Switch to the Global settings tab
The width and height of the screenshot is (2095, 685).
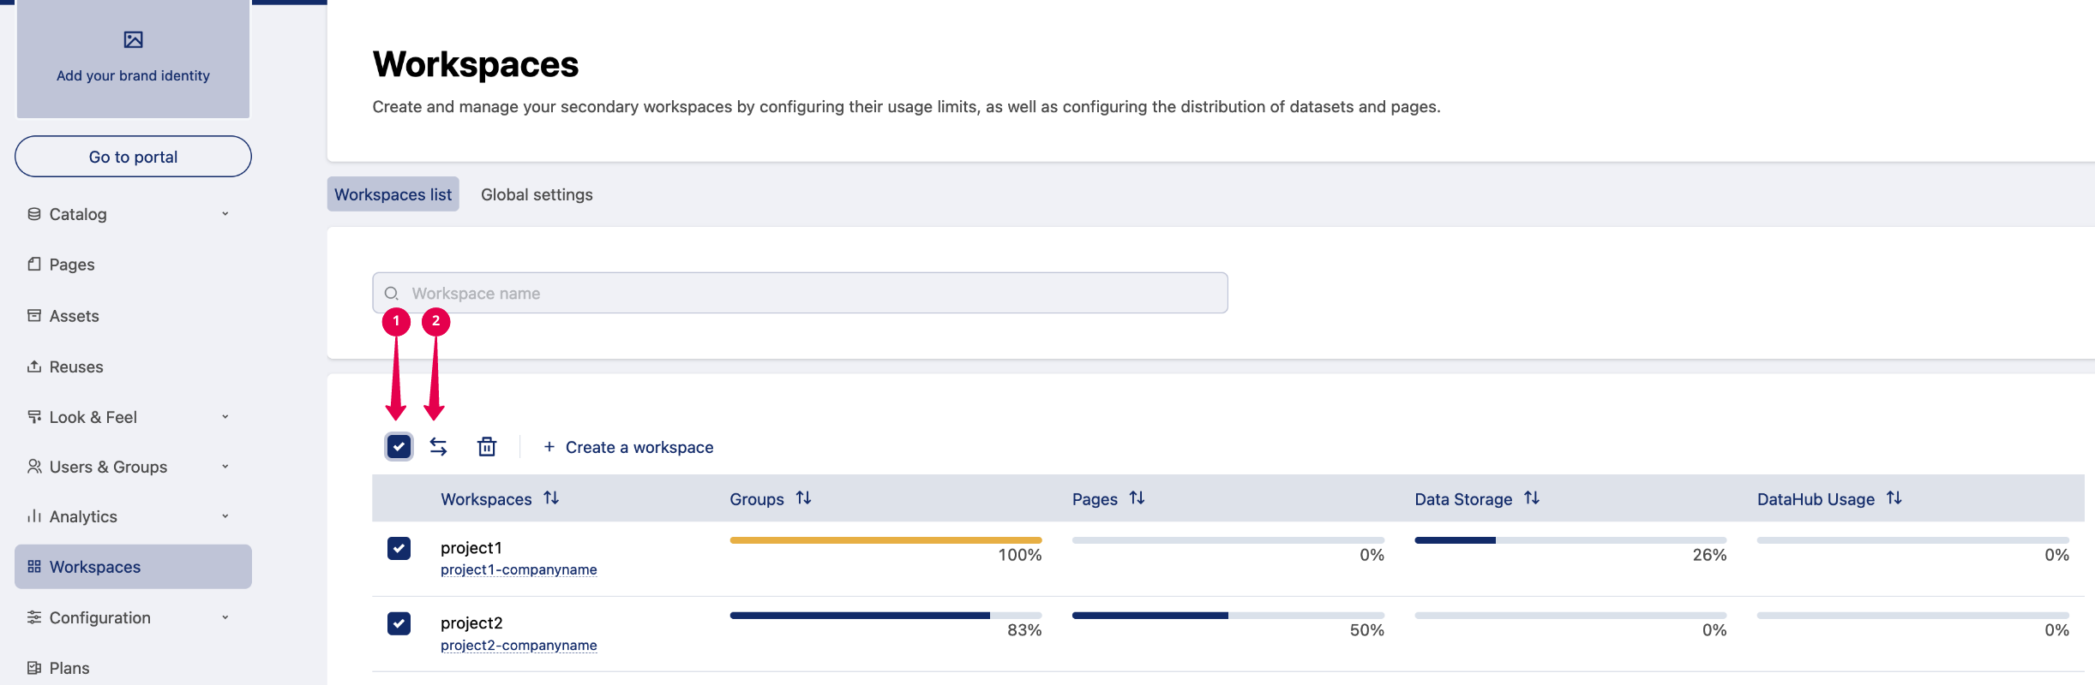(537, 194)
